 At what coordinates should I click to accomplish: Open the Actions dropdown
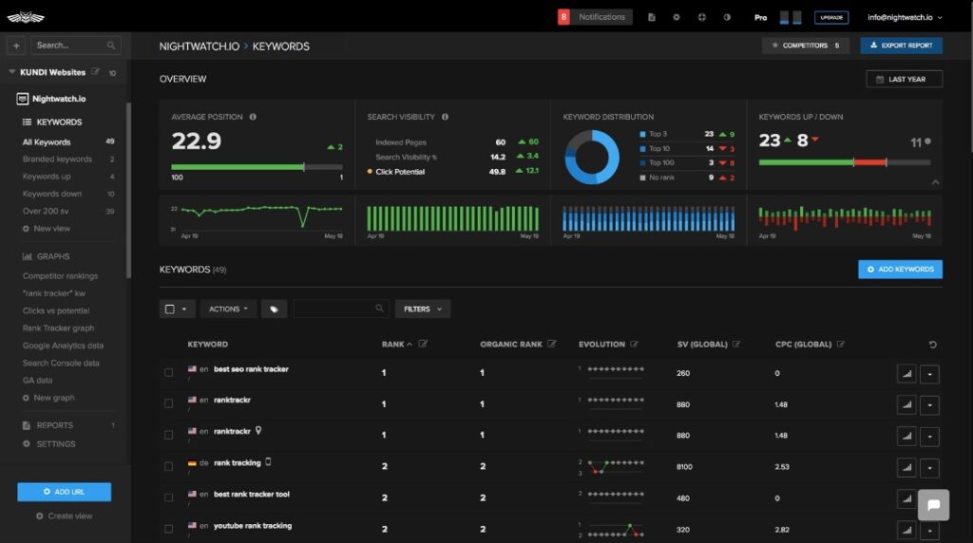click(x=228, y=309)
